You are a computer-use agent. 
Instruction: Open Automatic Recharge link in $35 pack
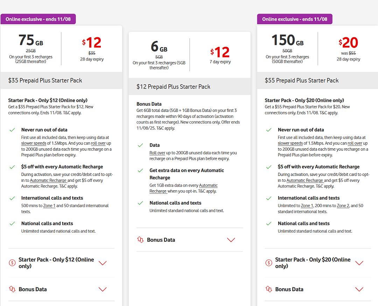coord(48,180)
